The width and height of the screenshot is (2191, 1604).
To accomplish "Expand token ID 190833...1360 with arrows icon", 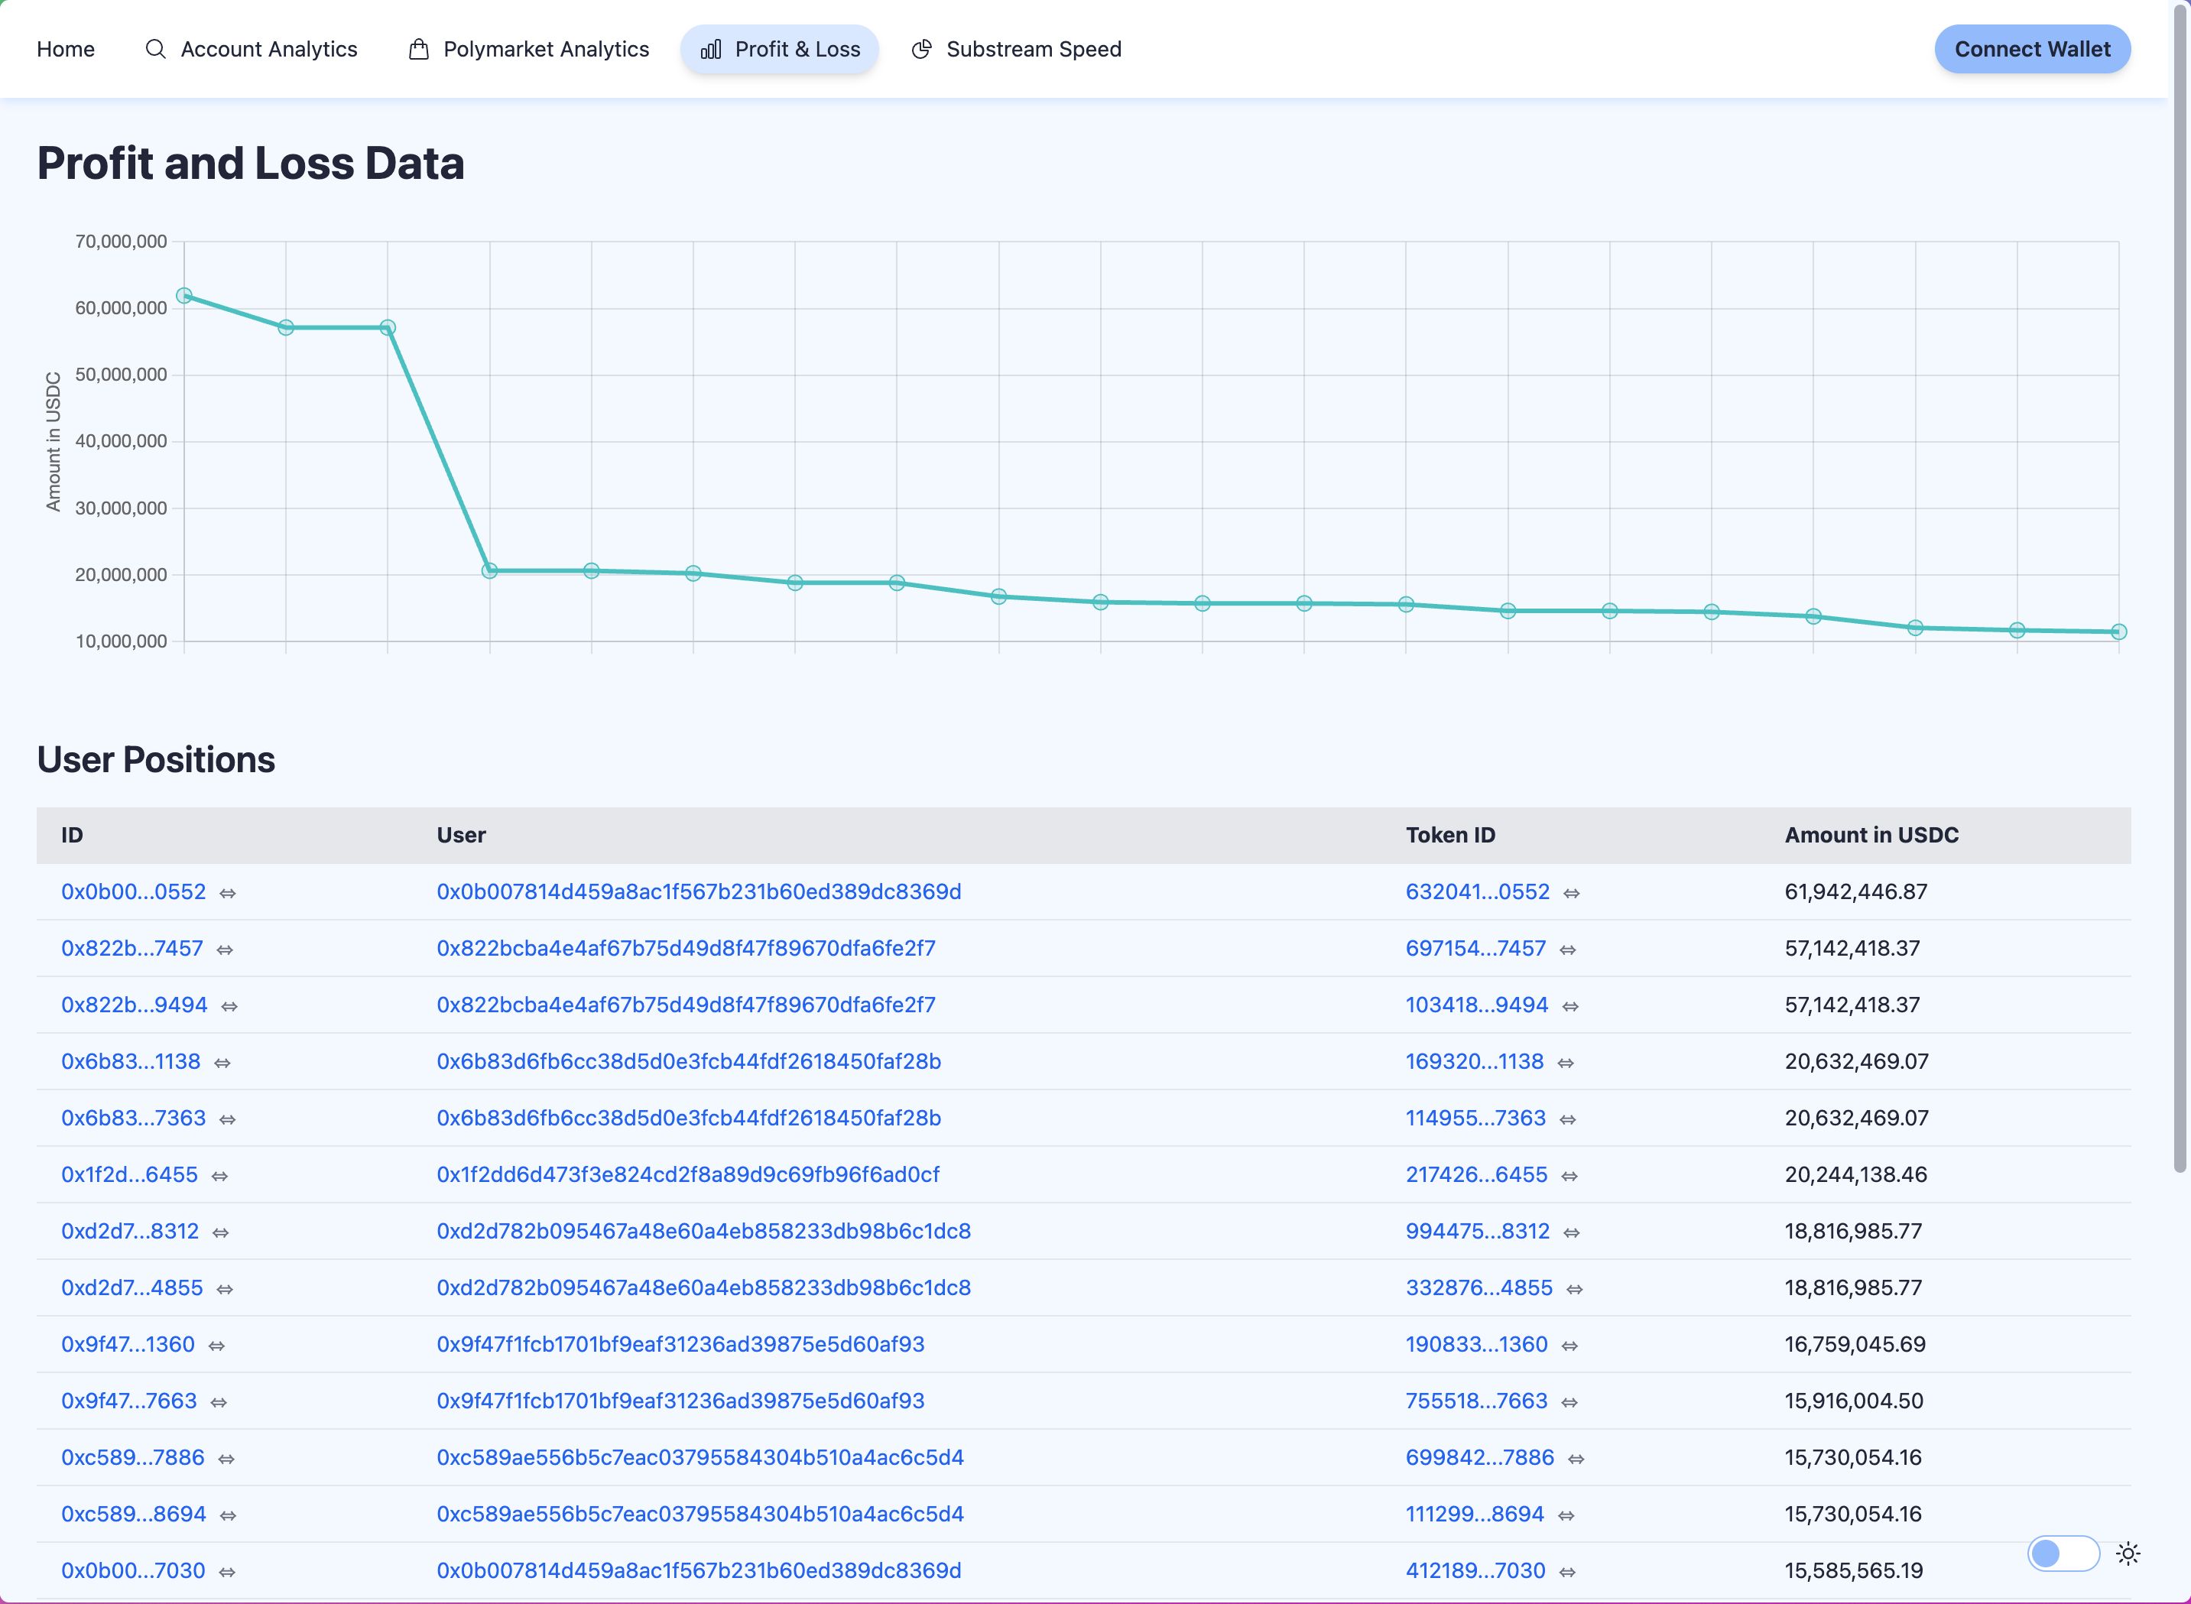I will [x=1569, y=1346].
